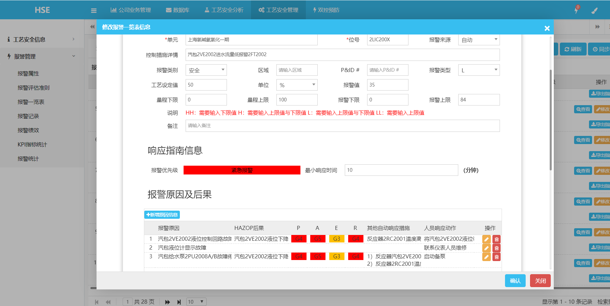Edit the first alarm cause row
This screenshot has height=306, width=610.
click(486, 239)
